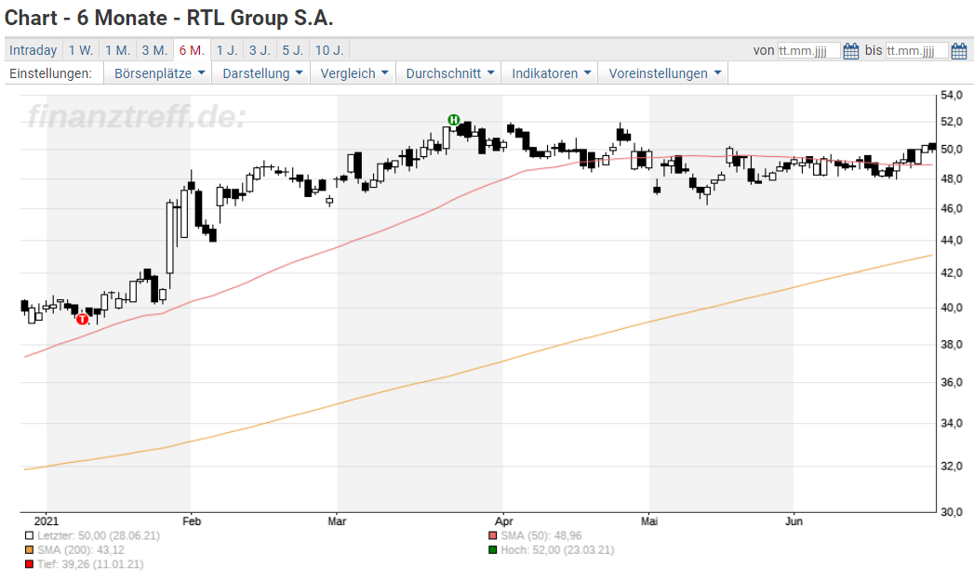Click the 54,0 y-axis price label
The height and width of the screenshot is (579, 974).
pos(952,95)
